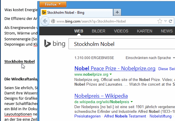Open the Preiskategorien sublink

pos(87,116)
